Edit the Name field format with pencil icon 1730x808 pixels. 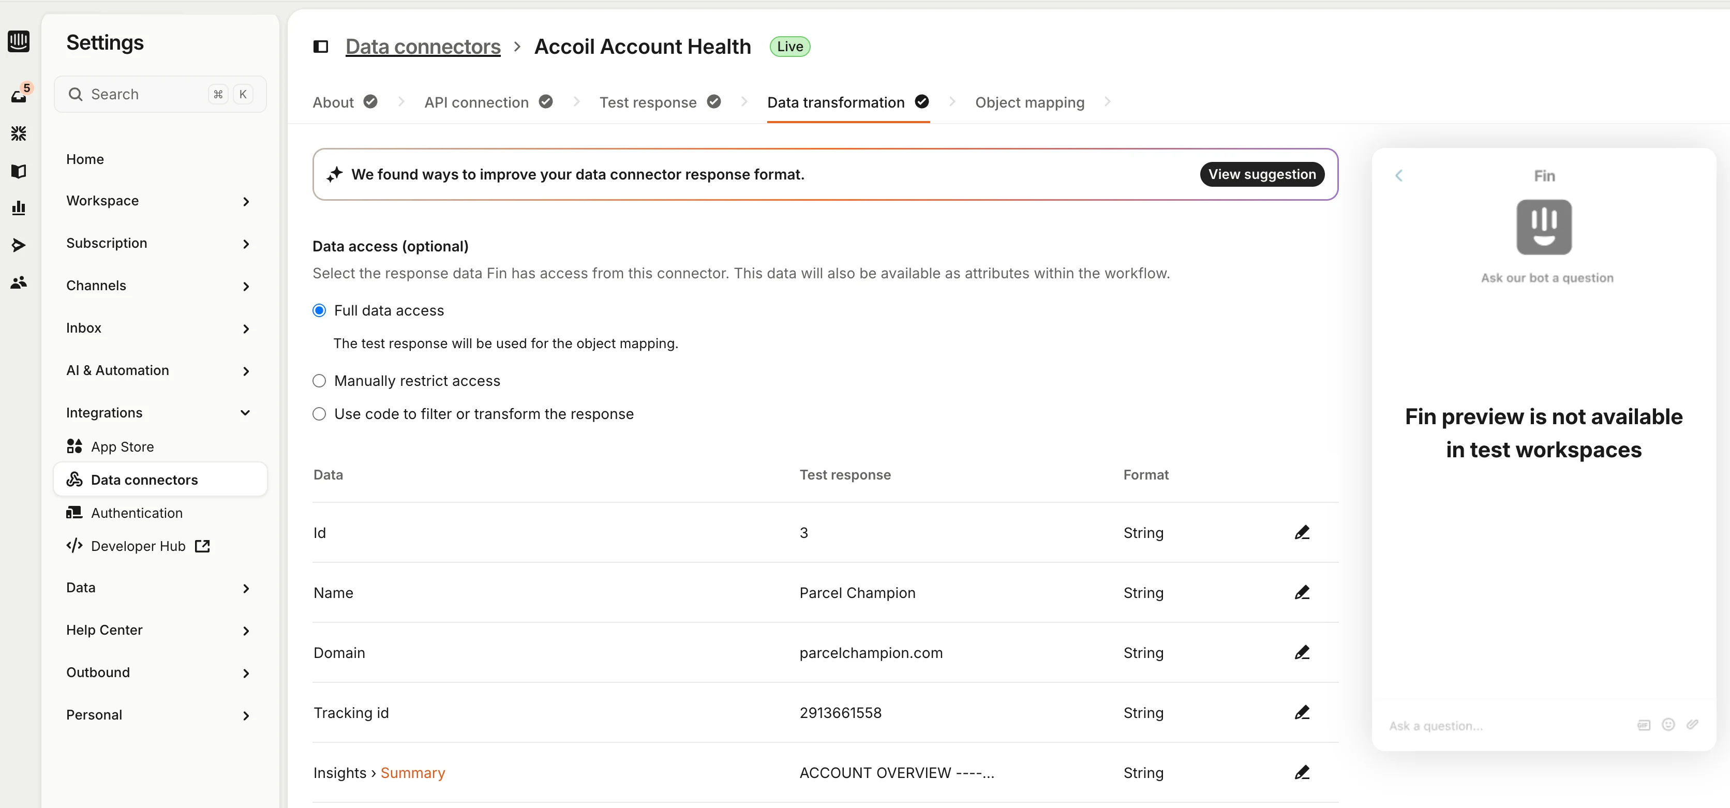point(1302,592)
